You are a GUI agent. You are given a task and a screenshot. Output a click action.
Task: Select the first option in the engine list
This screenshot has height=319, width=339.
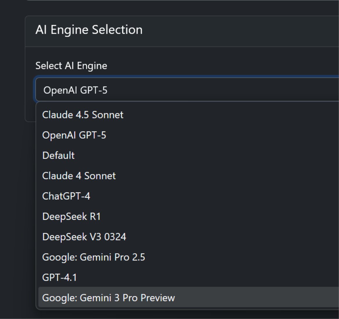[x=83, y=115]
